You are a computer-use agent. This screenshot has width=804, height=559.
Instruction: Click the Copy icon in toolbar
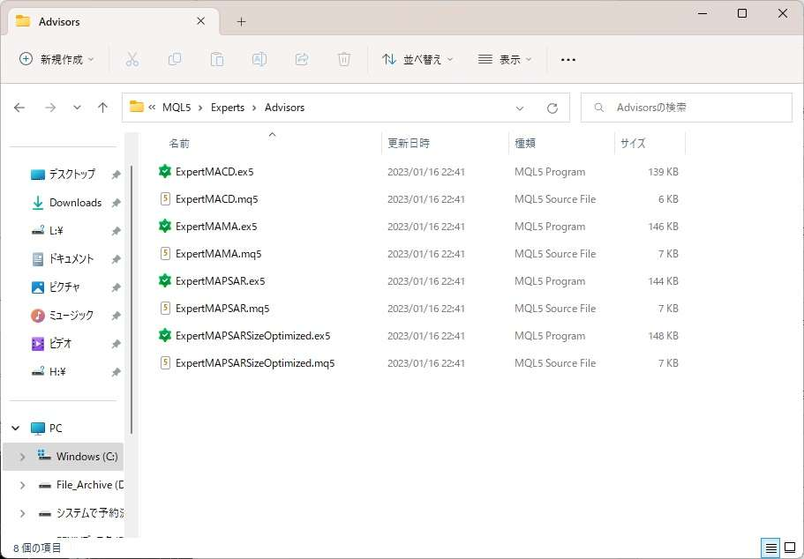point(175,59)
